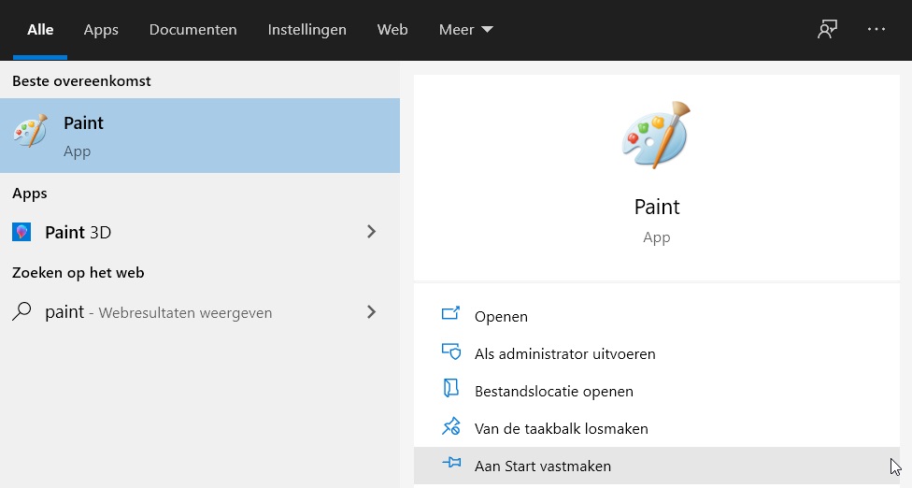Click the administrator shield icon
Image resolution: width=912 pixels, height=488 pixels.
coord(451,352)
